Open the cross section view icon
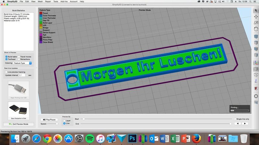This screenshot has height=145, width=259. 256,88
